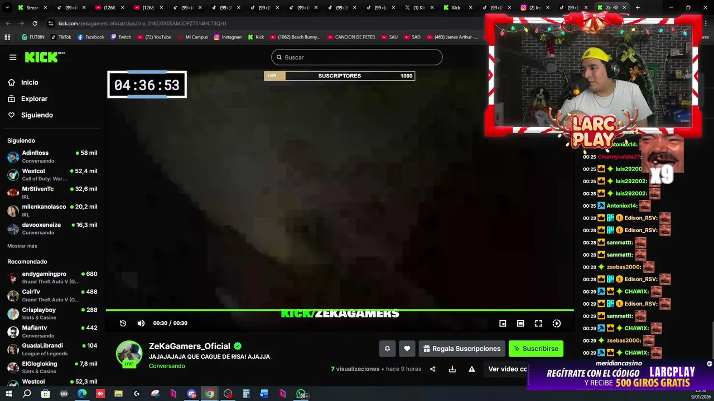Open the browser apps grid icon
Viewport: 714px width, 401px height.
pos(7,37)
